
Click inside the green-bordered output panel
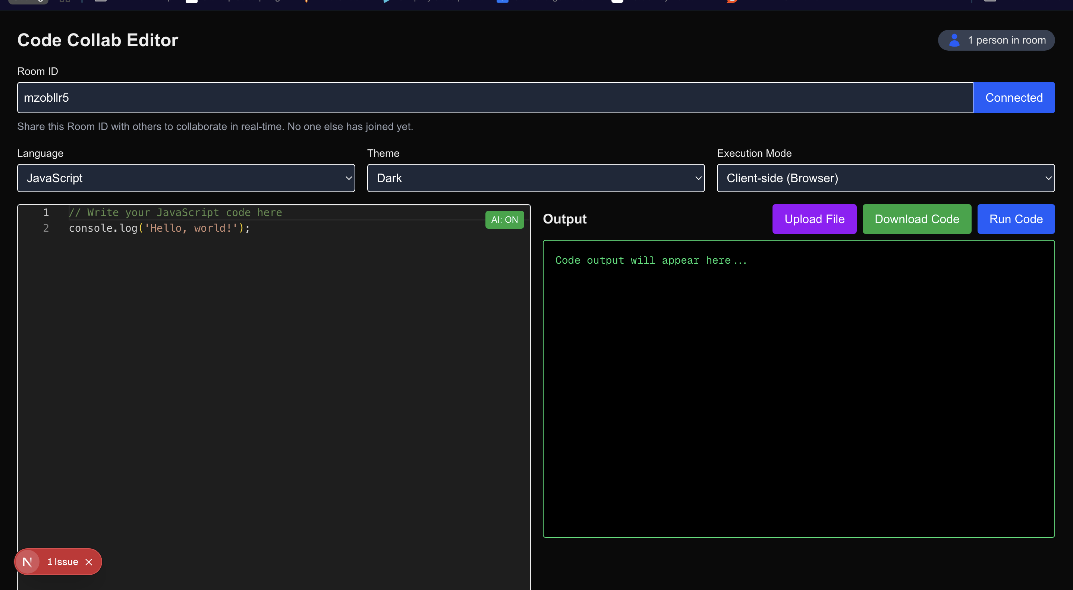coord(798,388)
